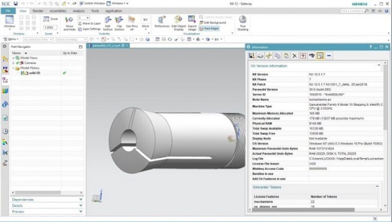The height and width of the screenshot is (222, 392).
Task: Click the Edit Section icon
Action: [x=108, y=20]
